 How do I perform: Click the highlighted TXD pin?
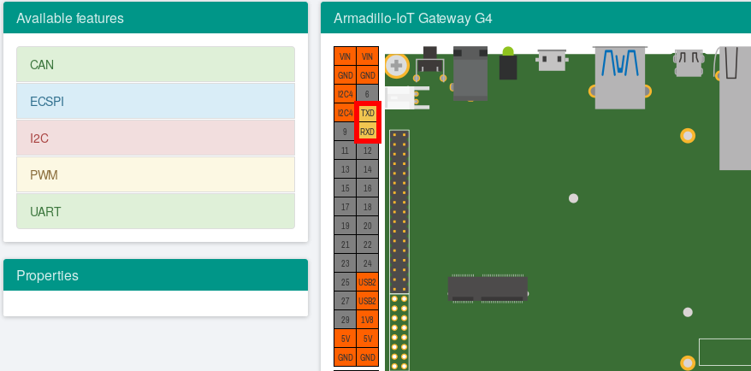click(x=367, y=113)
